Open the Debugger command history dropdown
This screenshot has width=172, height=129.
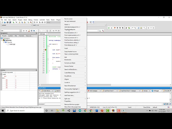click(162, 104)
